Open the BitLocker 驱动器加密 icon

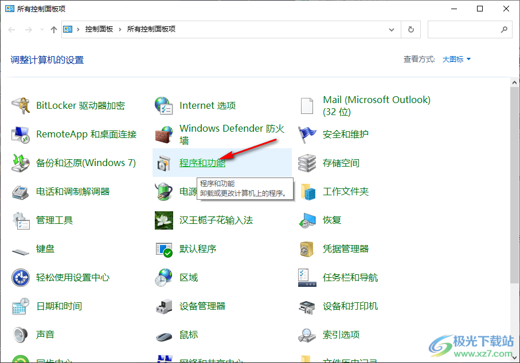tap(21, 106)
